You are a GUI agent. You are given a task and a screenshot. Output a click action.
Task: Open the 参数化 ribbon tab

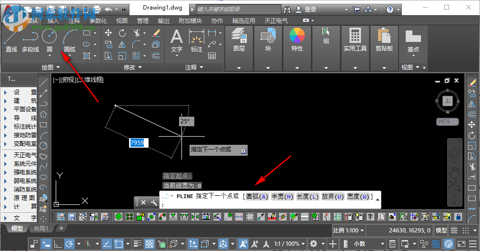pos(98,20)
